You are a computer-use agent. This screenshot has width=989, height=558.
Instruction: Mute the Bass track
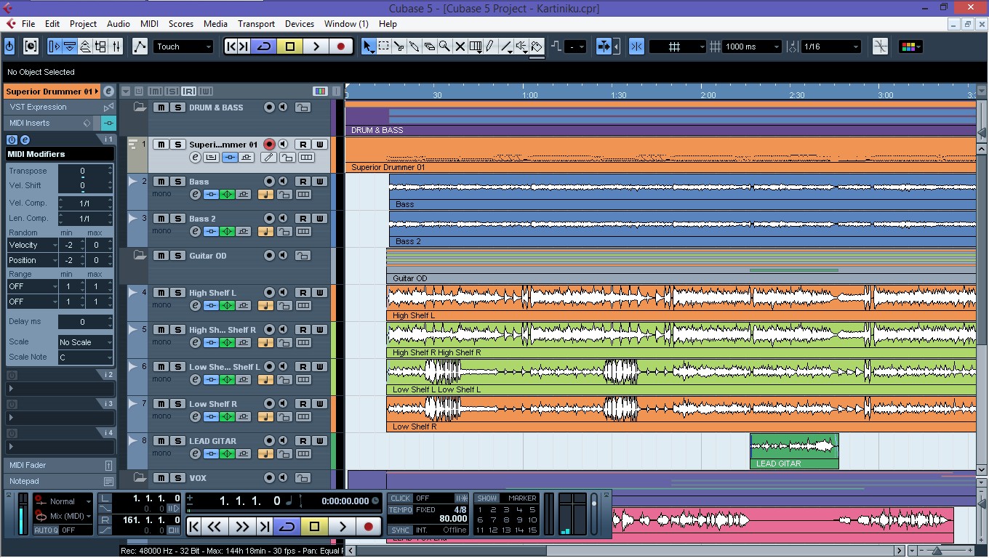161,182
